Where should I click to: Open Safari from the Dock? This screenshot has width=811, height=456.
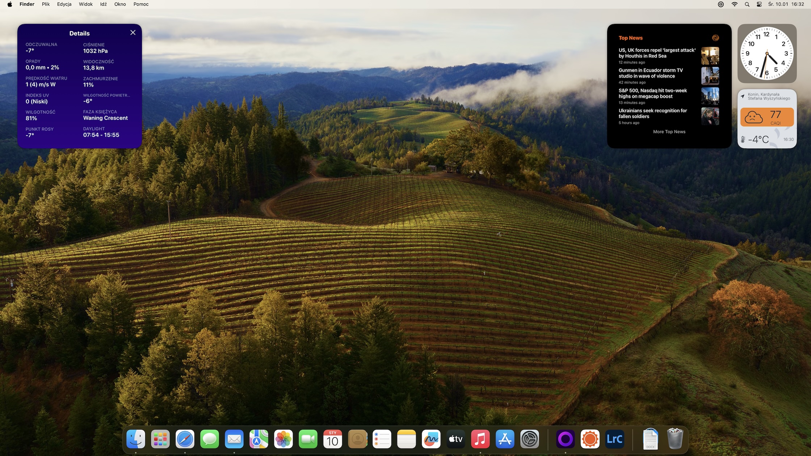pyautogui.click(x=185, y=439)
